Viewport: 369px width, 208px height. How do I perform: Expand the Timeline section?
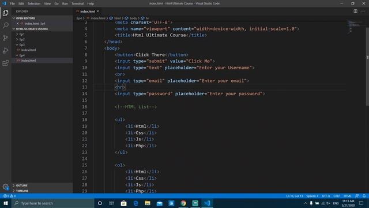pyautogui.click(x=14, y=191)
